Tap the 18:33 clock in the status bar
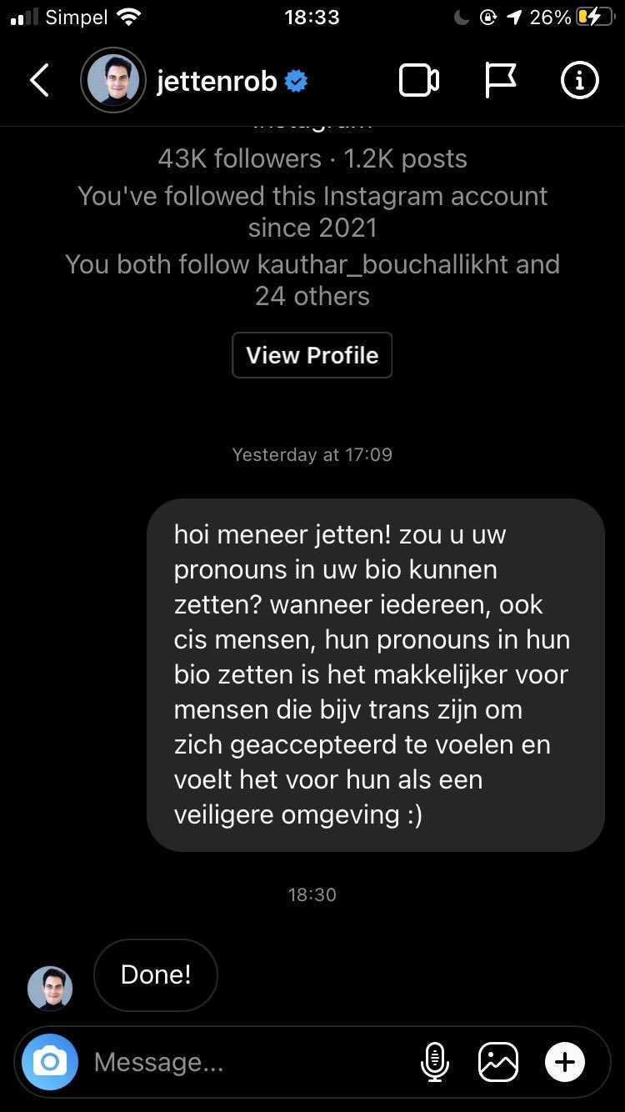The width and height of the screenshot is (625, 1112). 312,18
